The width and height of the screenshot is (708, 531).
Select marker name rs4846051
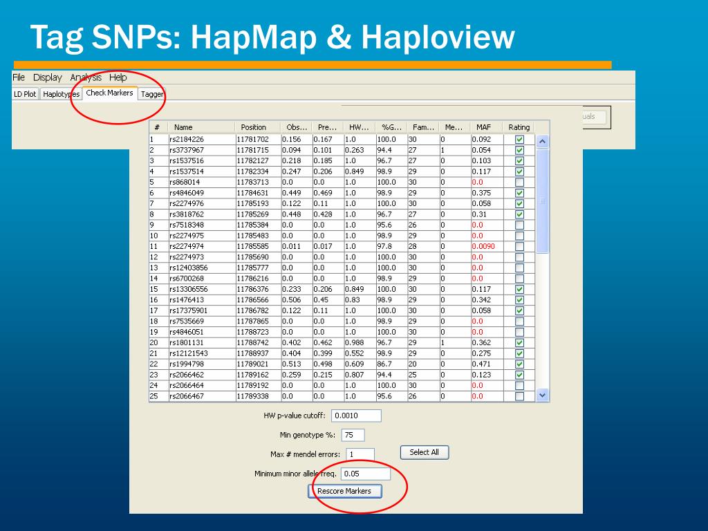pyautogui.click(x=187, y=332)
